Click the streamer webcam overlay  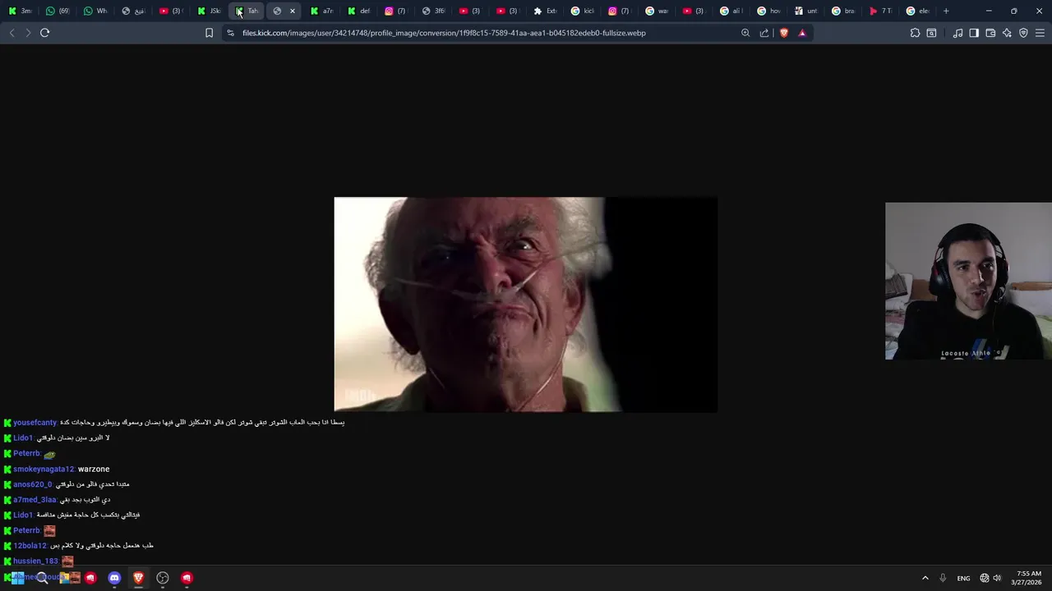coord(968,281)
